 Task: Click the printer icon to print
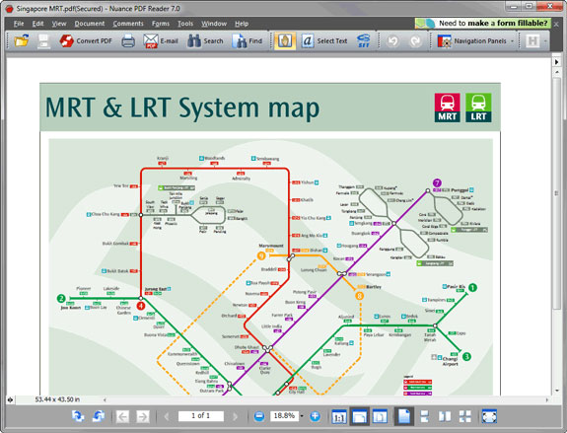click(x=128, y=40)
